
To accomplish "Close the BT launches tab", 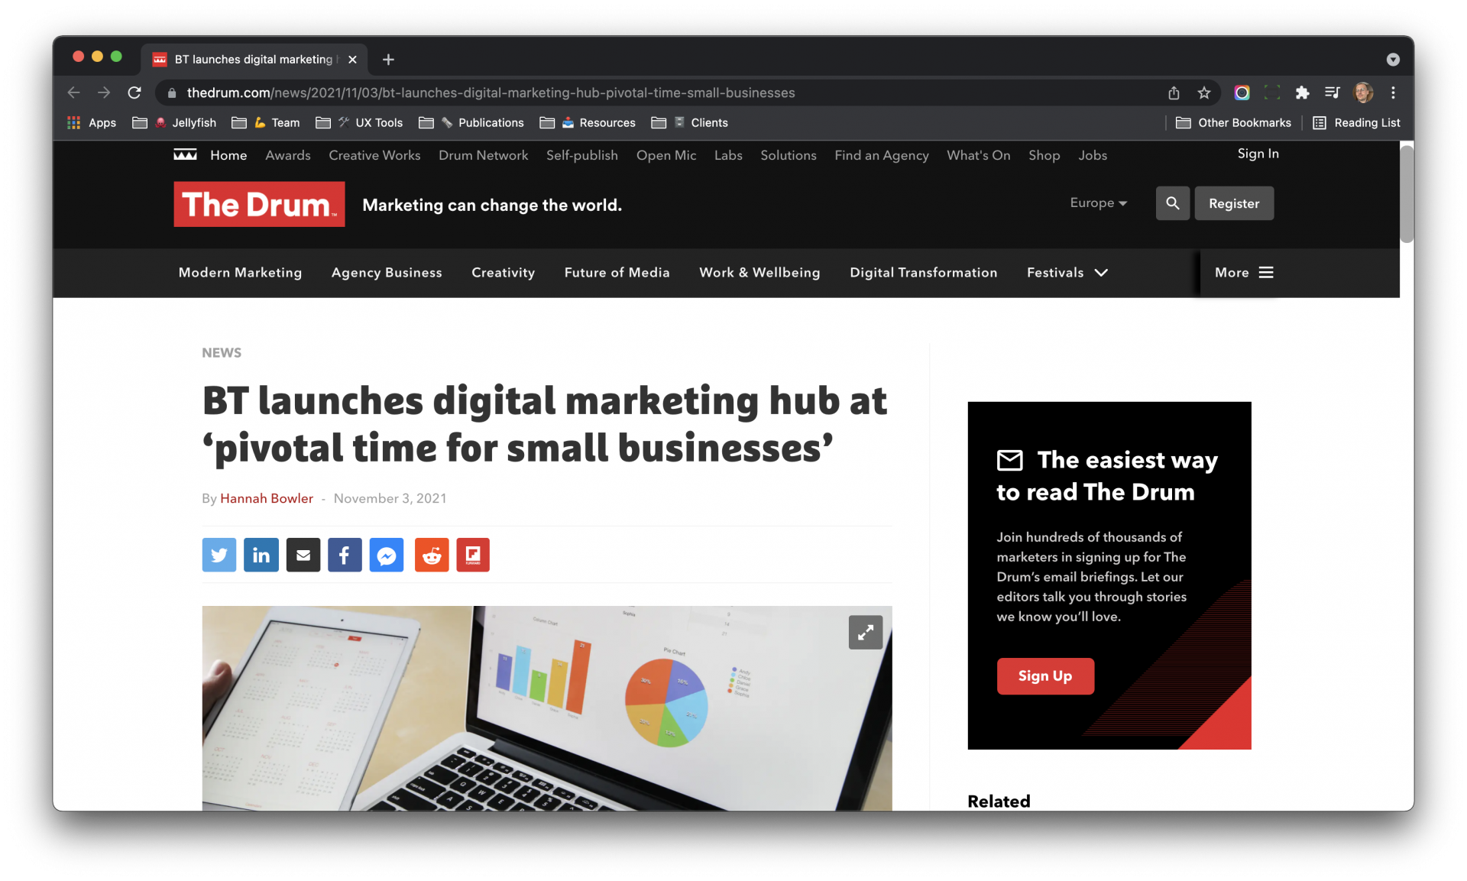I will pos(352,60).
